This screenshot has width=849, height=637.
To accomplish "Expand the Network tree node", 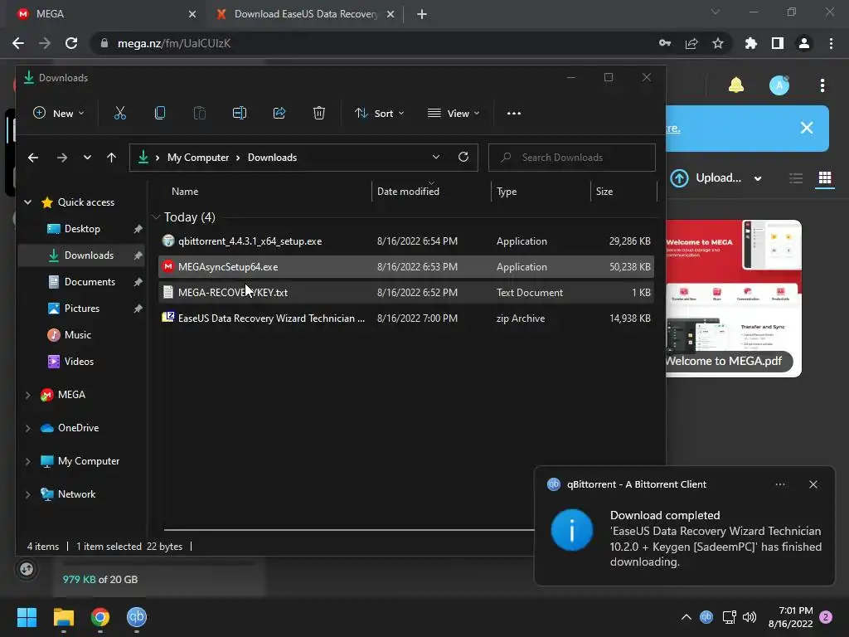I will point(27,494).
